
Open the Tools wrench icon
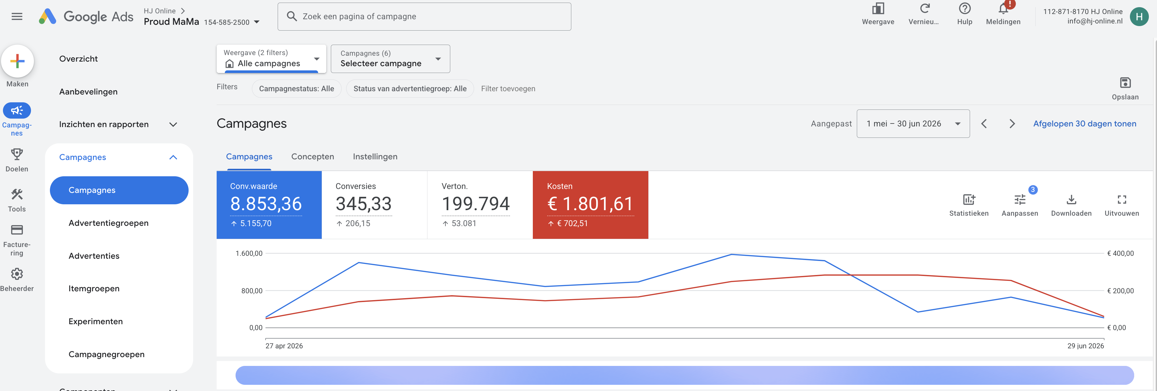pos(17,194)
